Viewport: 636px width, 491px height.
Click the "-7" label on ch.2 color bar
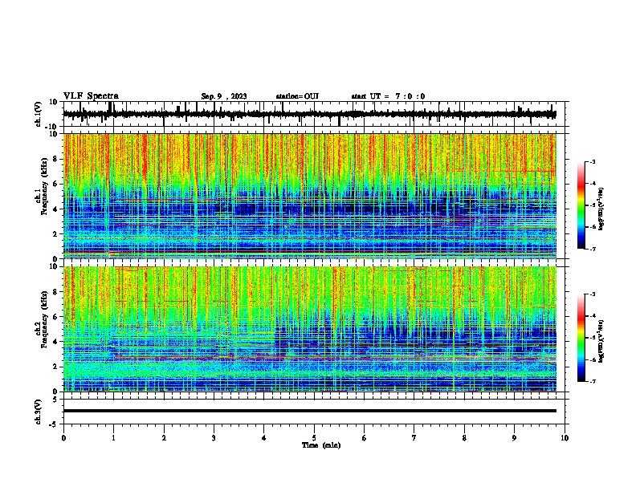[x=592, y=381]
